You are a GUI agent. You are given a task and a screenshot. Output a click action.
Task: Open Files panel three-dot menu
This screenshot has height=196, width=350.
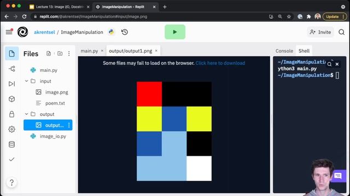69,53
